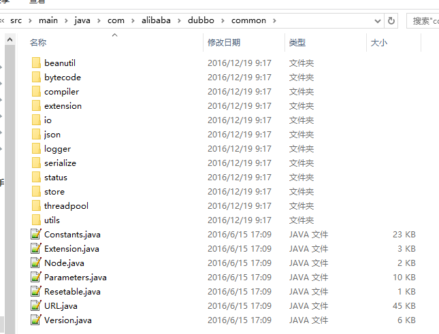The width and height of the screenshot is (439, 334).
Task: Click the extension folder icon
Action: (x=36, y=105)
